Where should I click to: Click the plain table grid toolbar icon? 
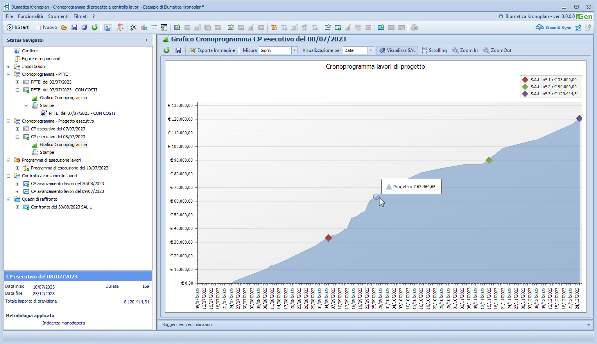tap(154, 27)
